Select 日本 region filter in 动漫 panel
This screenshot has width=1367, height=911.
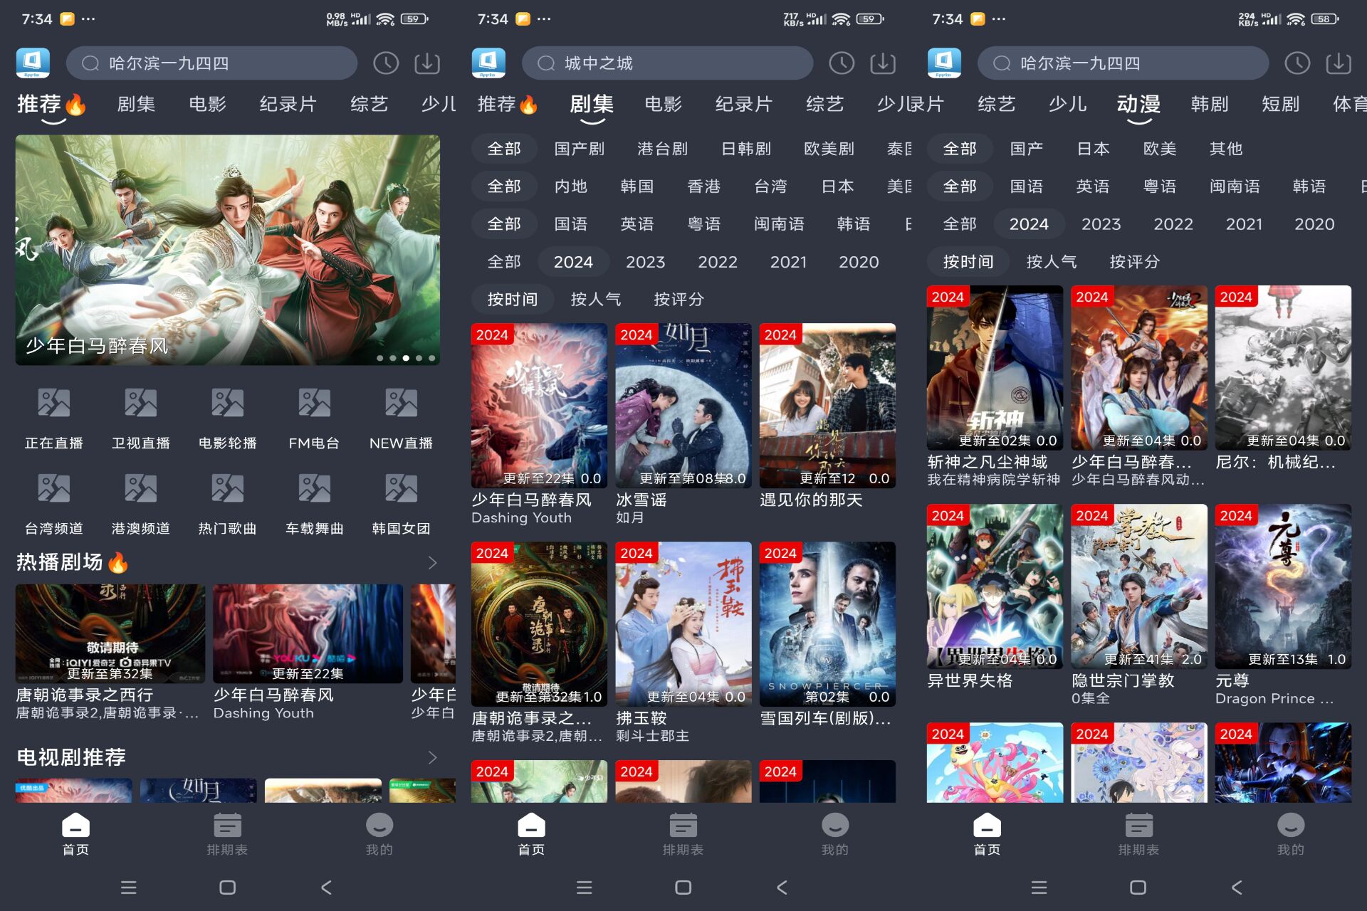coord(1093,149)
